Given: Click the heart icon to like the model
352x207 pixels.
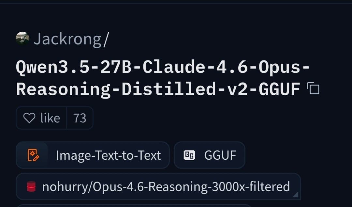Looking at the screenshot, I should 30,118.
